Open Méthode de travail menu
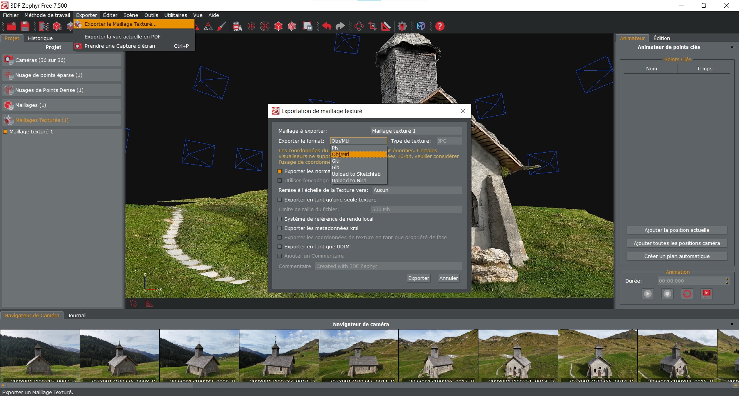Viewport: 739px width, 396px height. point(47,15)
